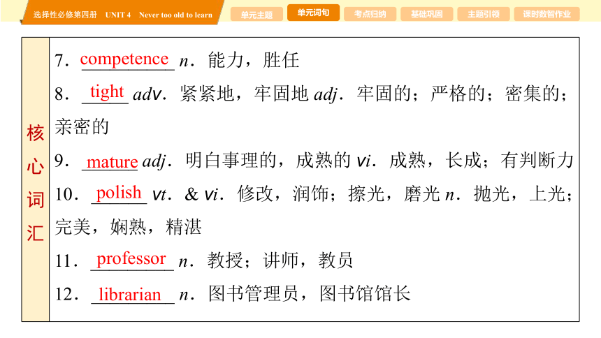The height and width of the screenshot is (338, 601).
Task: Click the text 完美，娴熟，精湛
Action: coord(129,227)
